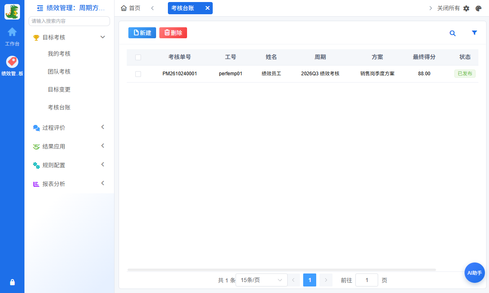The width and height of the screenshot is (489, 293).
Task: Open the 我的考核 menu item
Action: pyautogui.click(x=59, y=54)
